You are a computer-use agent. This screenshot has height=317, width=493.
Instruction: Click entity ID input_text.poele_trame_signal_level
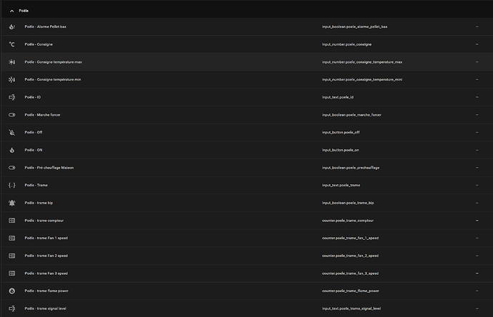(x=352, y=308)
